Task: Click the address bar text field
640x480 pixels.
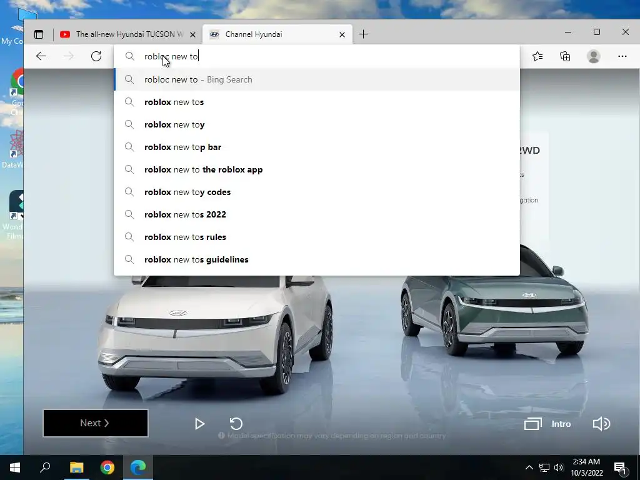Action: pyautogui.click(x=317, y=56)
